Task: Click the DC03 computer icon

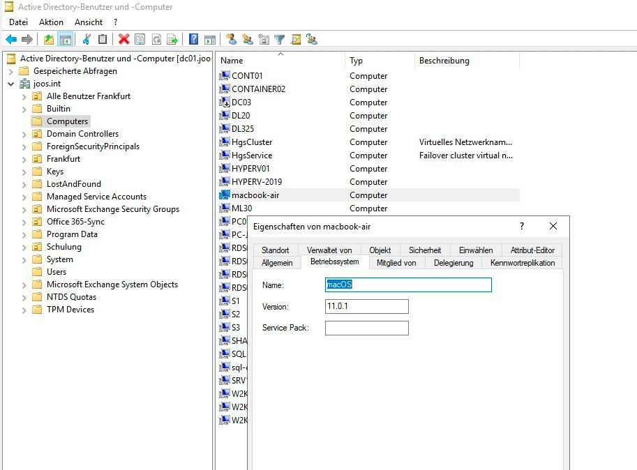Action: tap(224, 103)
